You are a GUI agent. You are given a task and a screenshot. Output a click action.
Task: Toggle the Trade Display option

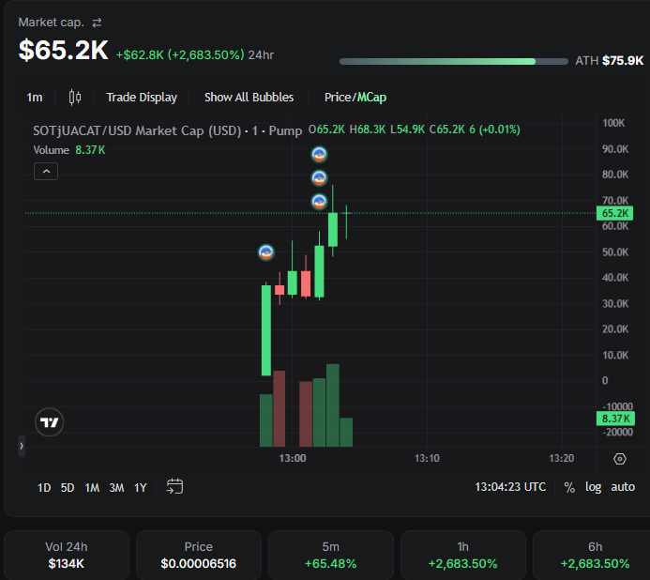click(142, 98)
